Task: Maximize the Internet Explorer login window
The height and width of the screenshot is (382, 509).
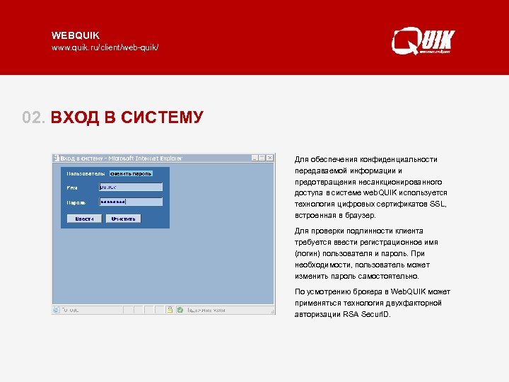Action: tap(262, 158)
